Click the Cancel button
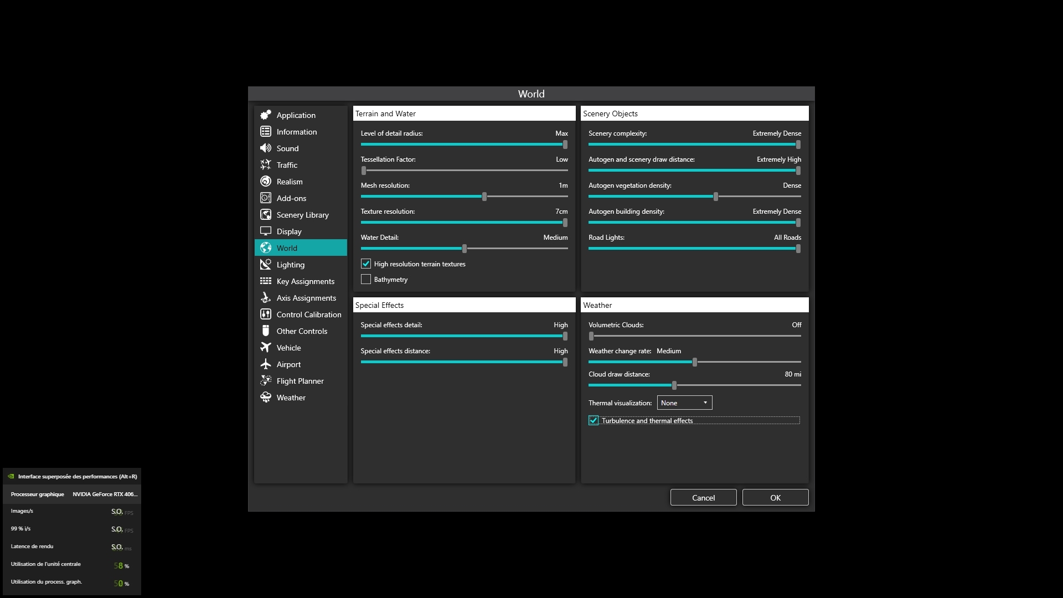This screenshot has width=1063, height=598. click(703, 497)
